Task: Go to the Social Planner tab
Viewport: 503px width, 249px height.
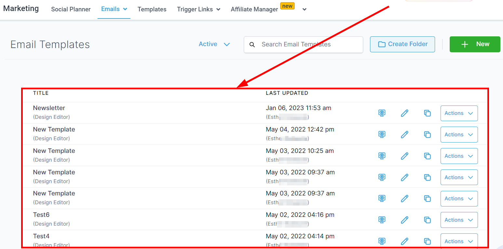Action: point(71,9)
